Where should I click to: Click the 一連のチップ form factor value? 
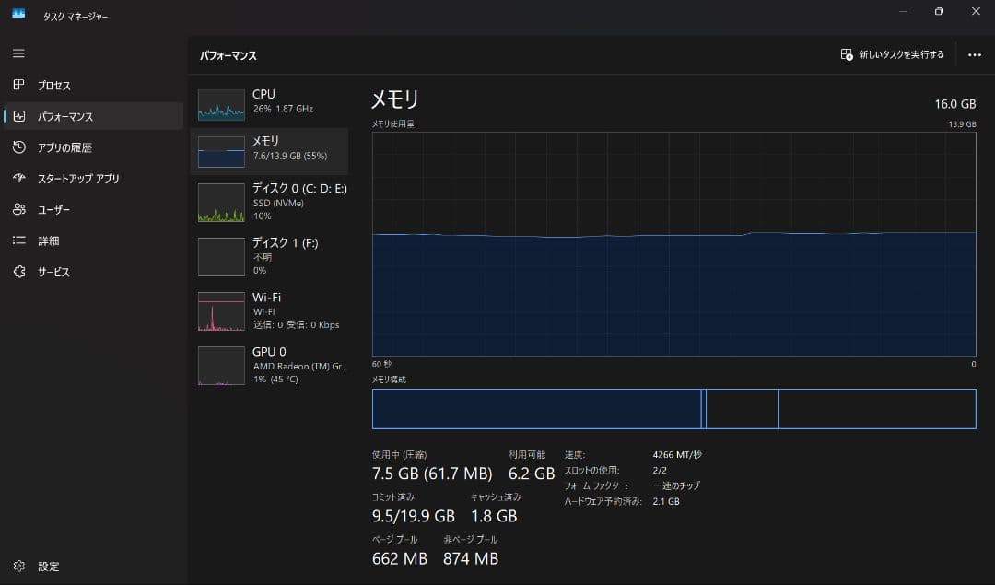click(676, 486)
